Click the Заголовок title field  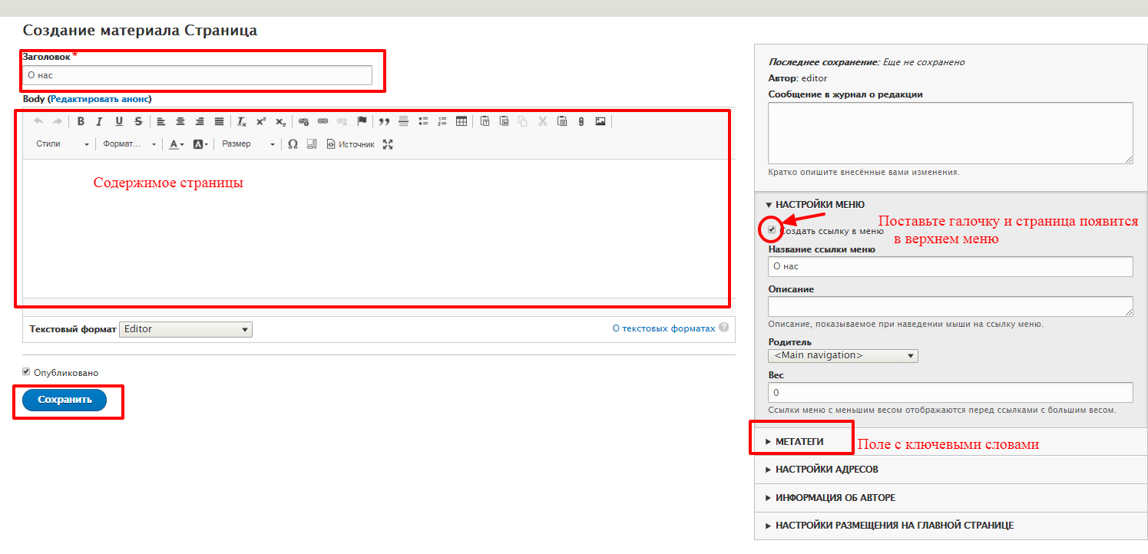pyautogui.click(x=197, y=75)
